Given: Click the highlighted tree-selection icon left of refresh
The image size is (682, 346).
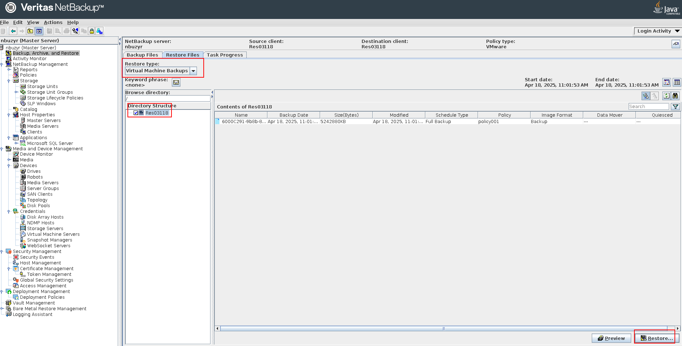Looking at the screenshot, I should tap(645, 96).
